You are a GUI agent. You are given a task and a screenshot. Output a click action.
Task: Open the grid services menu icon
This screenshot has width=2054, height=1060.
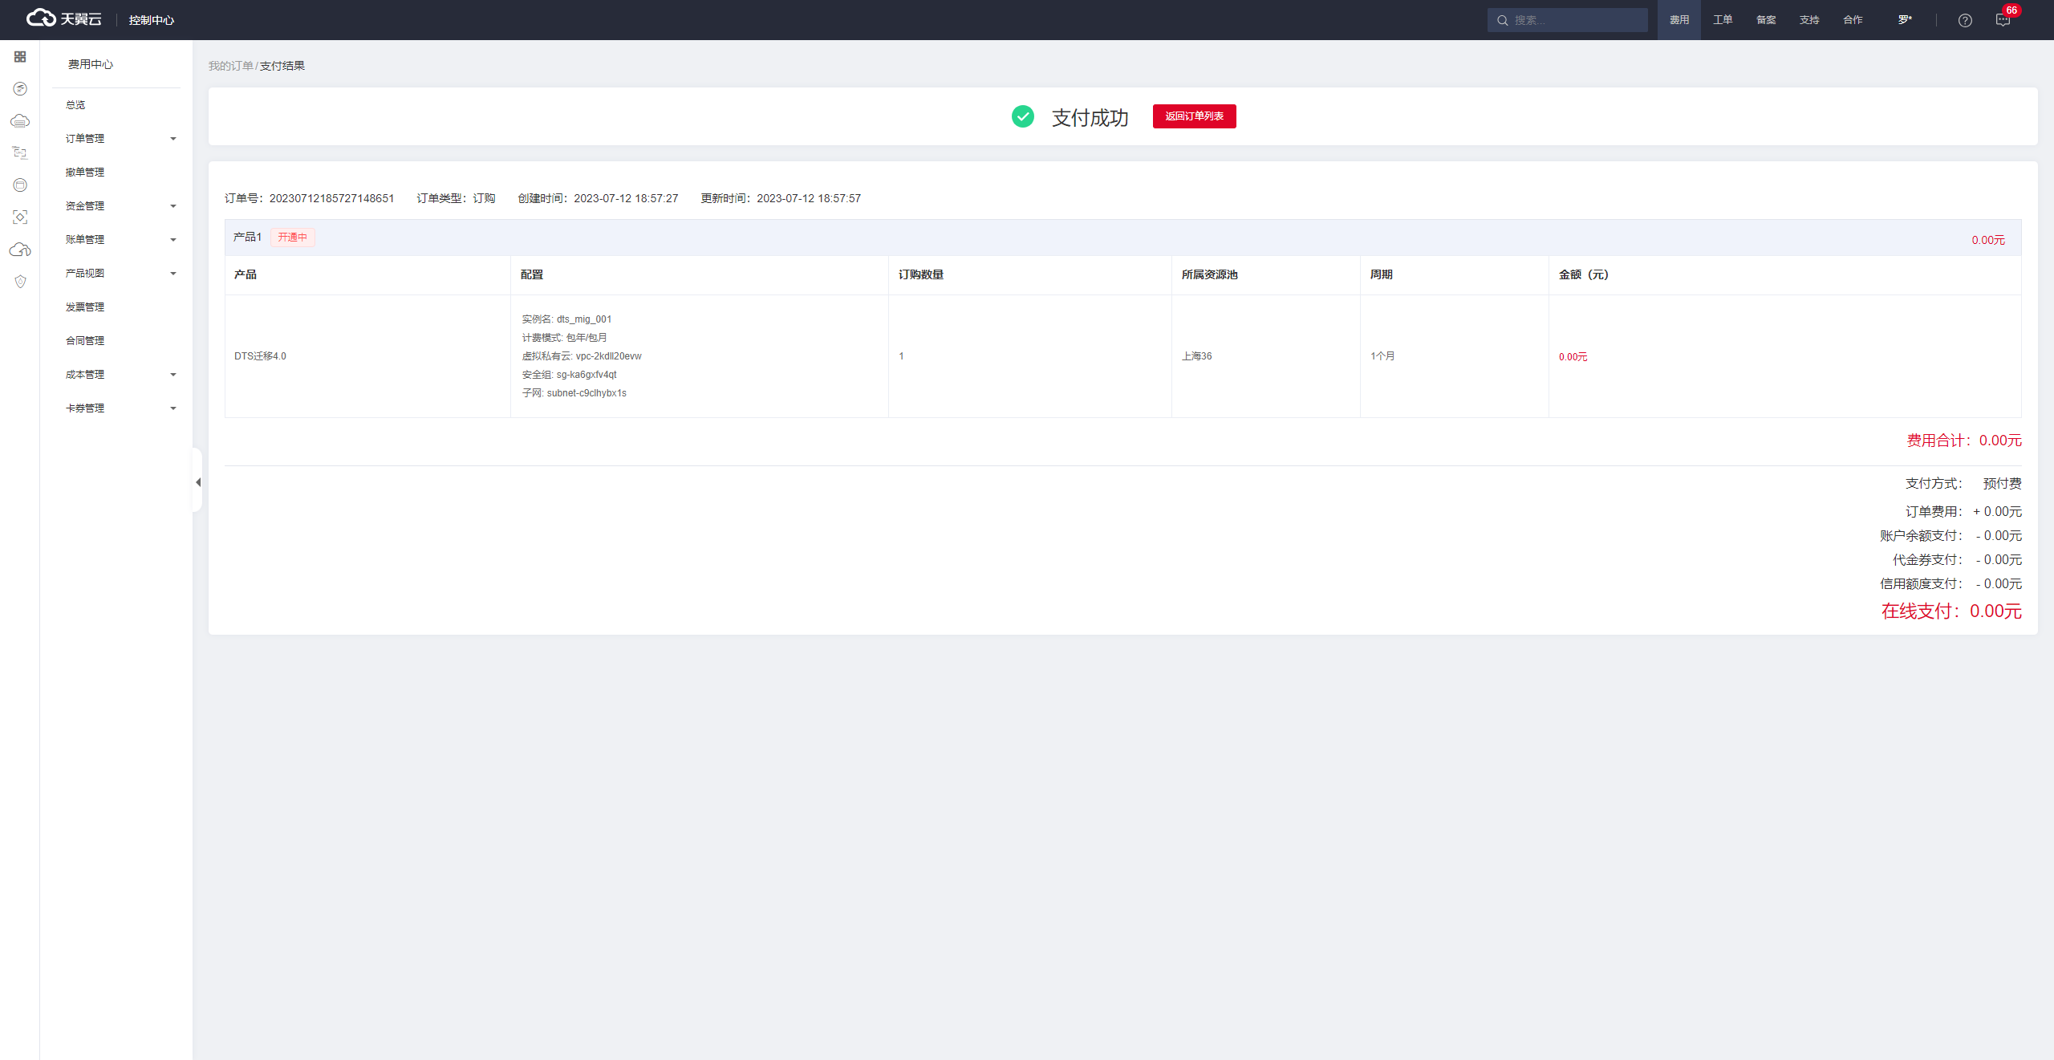[20, 57]
